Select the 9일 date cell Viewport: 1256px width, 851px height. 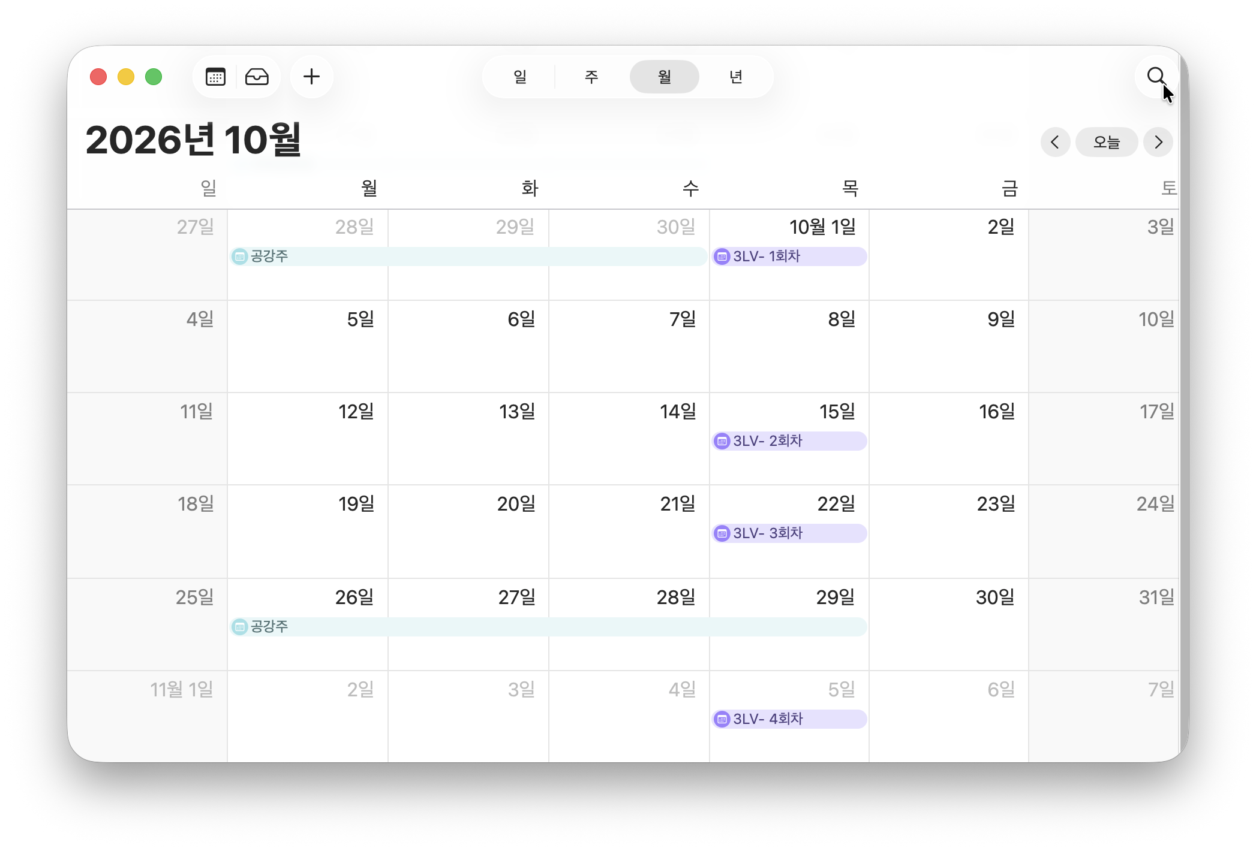pos(948,346)
